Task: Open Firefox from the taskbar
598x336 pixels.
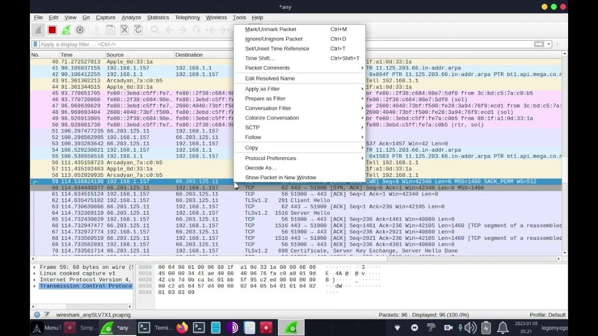Action: [x=182, y=328]
